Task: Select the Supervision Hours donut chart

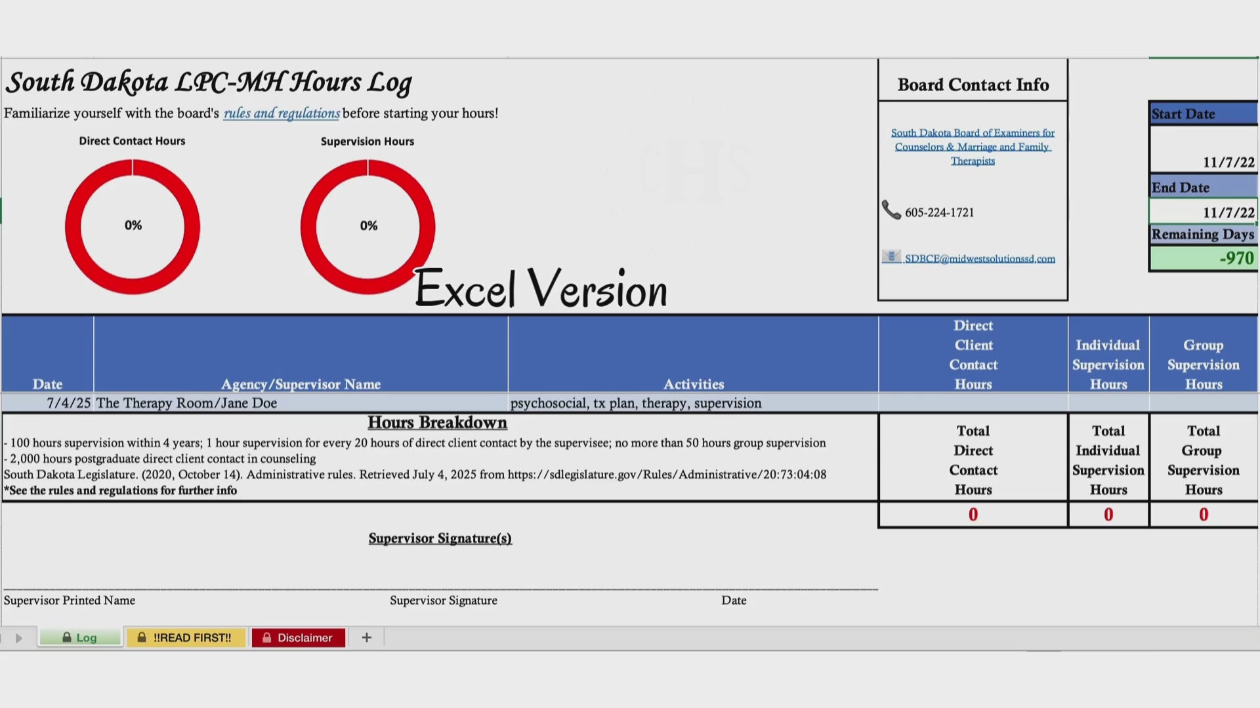Action: (x=367, y=226)
